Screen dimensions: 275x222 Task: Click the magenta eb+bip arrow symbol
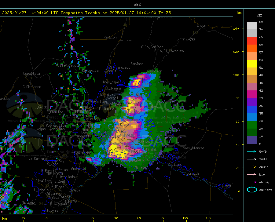tap(252, 182)
